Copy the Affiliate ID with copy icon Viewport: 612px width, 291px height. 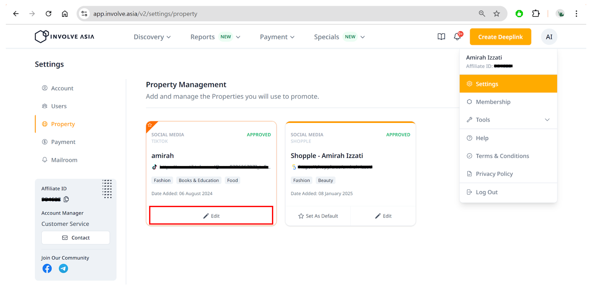tap(66, 199)
